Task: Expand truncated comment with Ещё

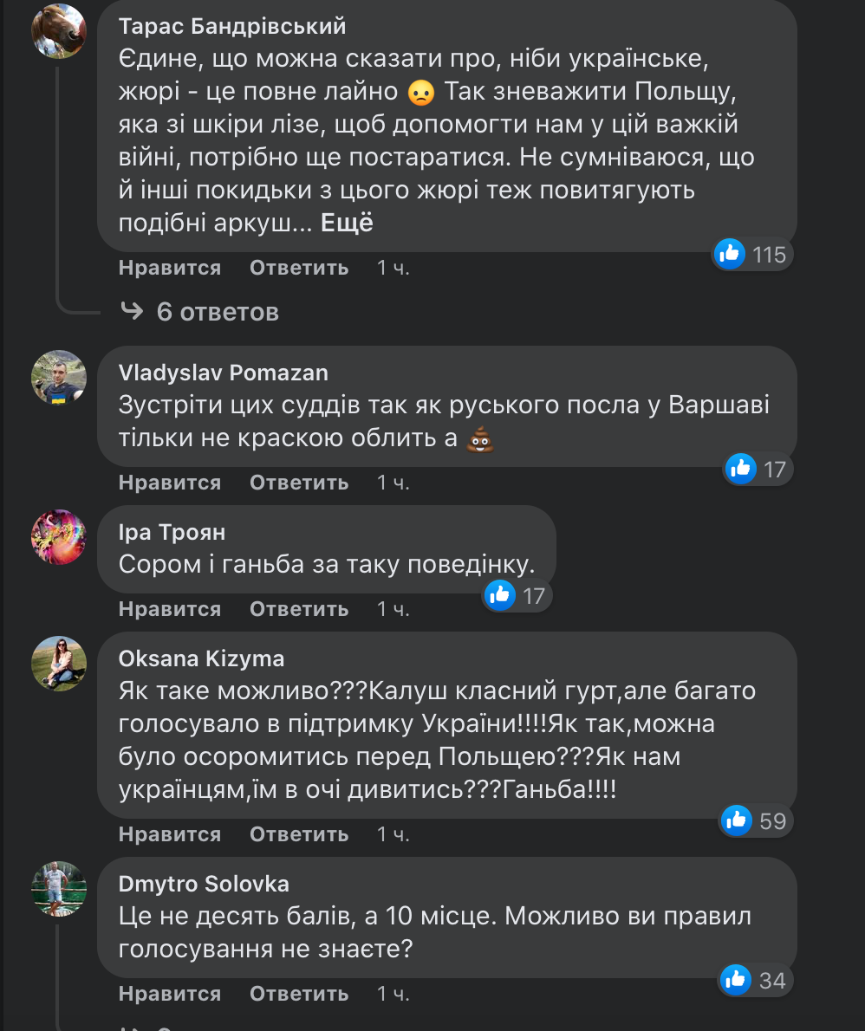Action: click(x=347, y=223)
